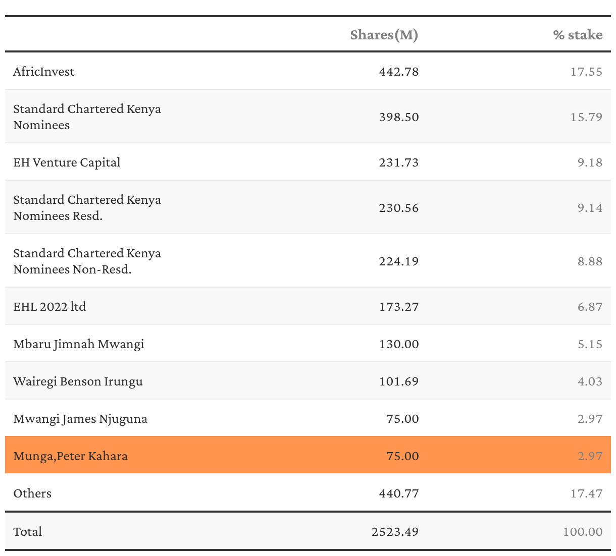This screenshot has height=556, width=616.
Task: Click the 440.77 shares value for Others
Action: point(398,493)
